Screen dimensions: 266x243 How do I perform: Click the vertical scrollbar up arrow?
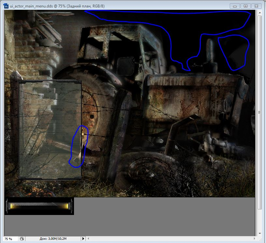pos(259,13)
